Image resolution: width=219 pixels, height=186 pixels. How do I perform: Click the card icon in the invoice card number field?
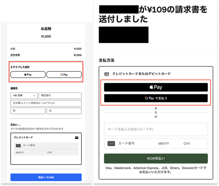(111, 143)
